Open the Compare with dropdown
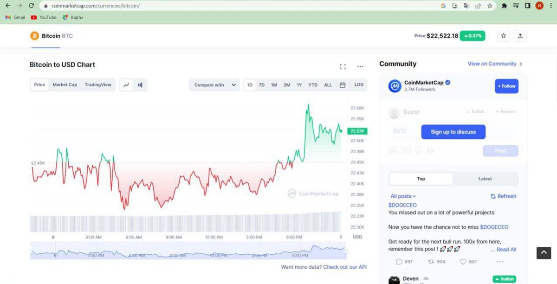The height and width of the screenshot is (284, 557). [214, 85]
